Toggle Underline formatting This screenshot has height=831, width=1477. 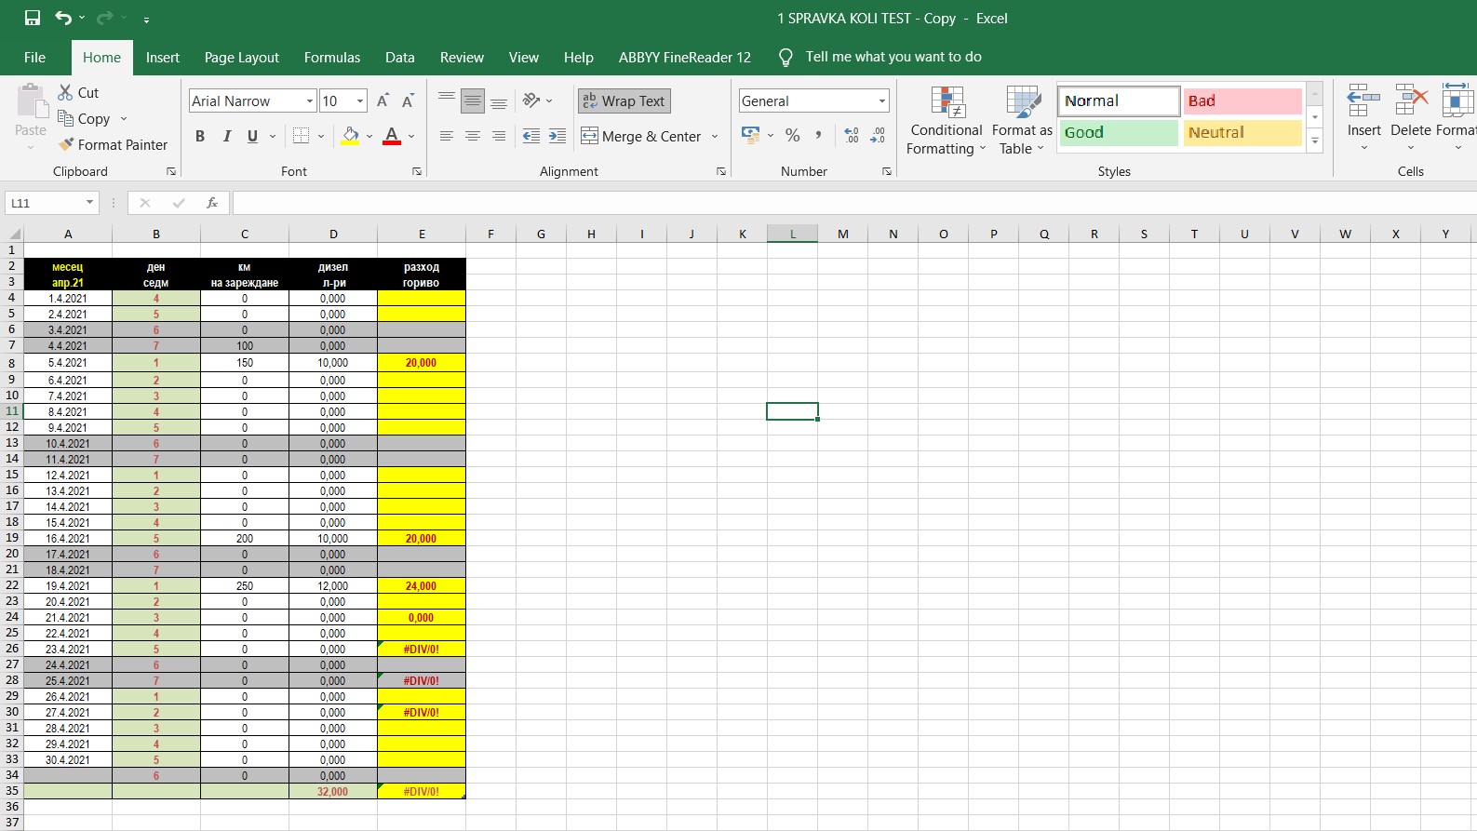(x=252, y=136)
